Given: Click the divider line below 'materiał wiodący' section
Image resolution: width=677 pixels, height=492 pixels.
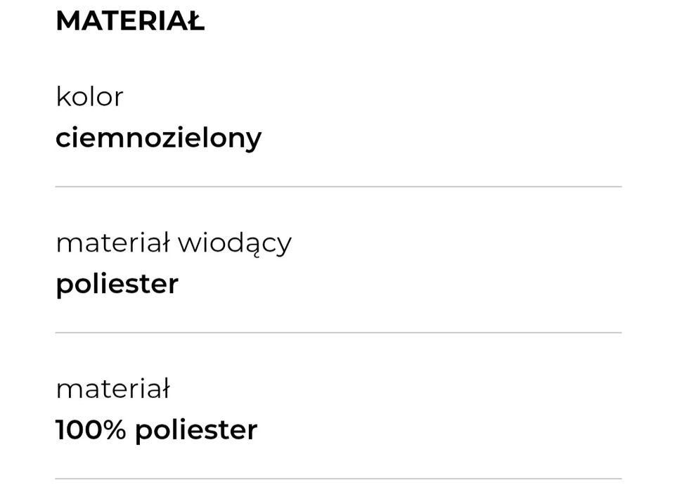Looking at the screenshot, I should click(x=338, y=332).
